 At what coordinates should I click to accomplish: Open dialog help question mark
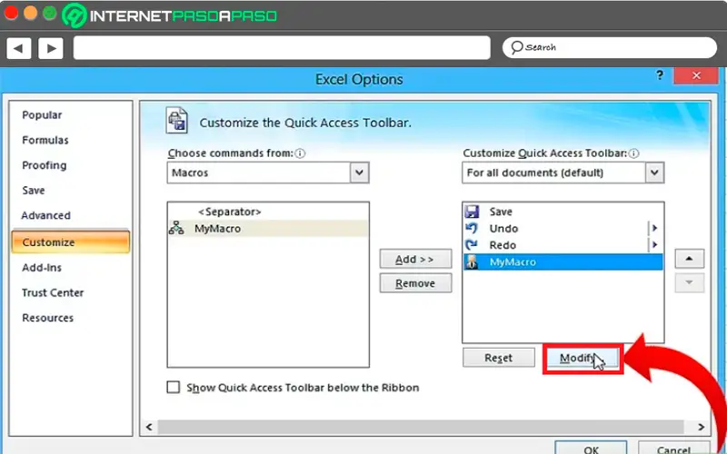660,75
